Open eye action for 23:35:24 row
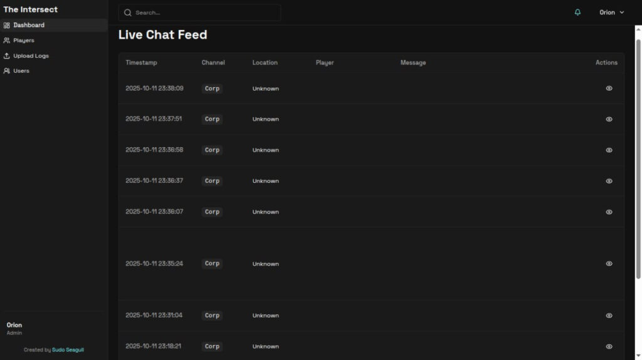 (x=609, y=264)
